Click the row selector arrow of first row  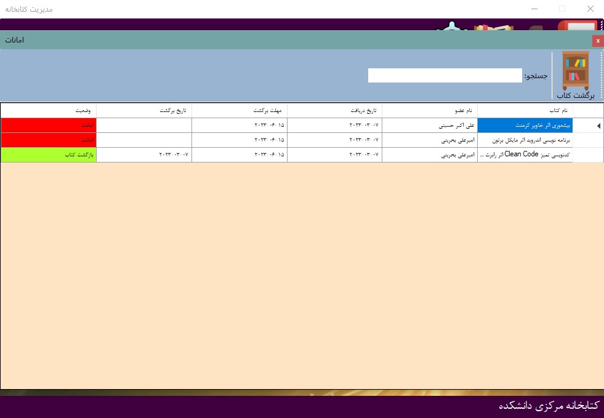point(597,126)
